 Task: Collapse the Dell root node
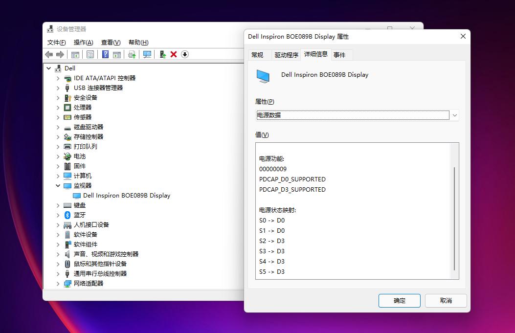(48, 68)
